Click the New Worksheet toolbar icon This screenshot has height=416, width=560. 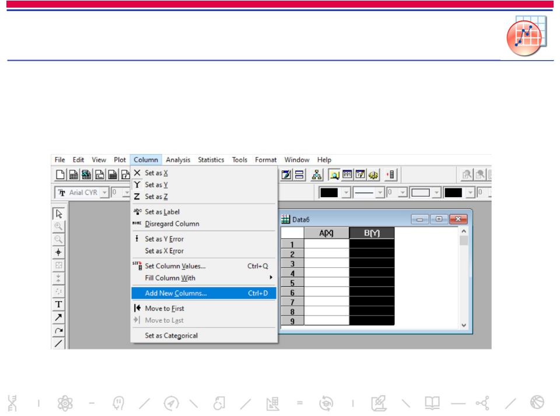pyautogui.click(x=73, y=174)
